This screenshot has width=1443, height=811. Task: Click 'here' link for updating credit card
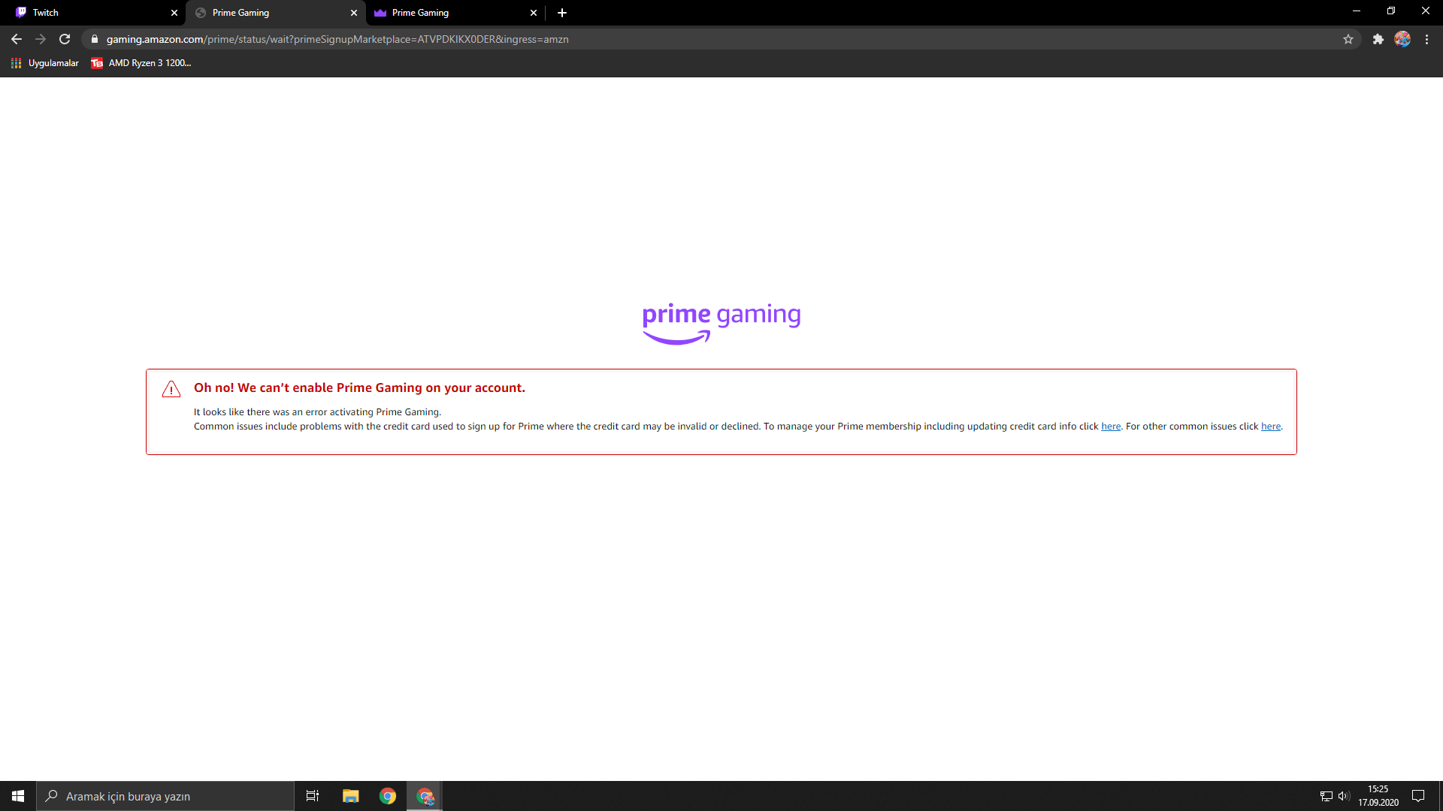click(x=1110, y=427)
